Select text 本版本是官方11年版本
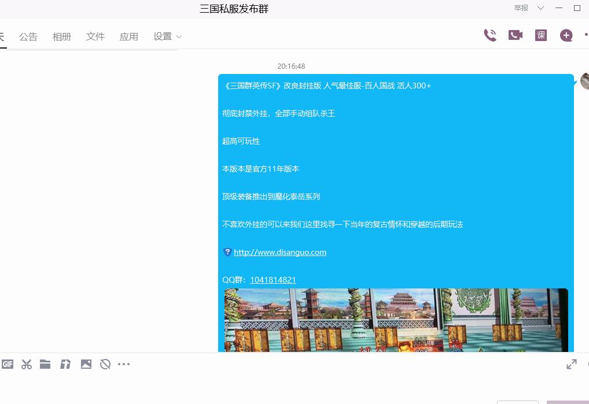The image size is (589, 404). tap(260, 169)
